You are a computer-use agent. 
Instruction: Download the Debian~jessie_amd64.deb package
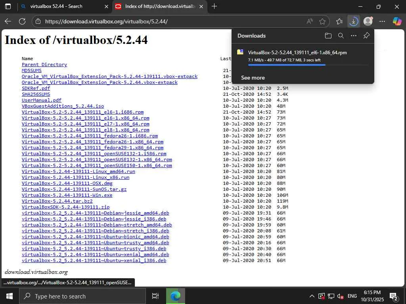(95, 213)
